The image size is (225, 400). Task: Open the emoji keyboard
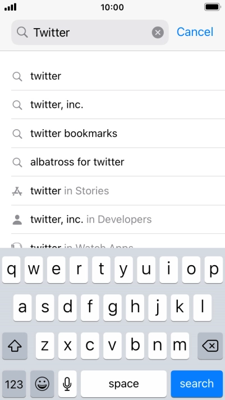point(42,384)
